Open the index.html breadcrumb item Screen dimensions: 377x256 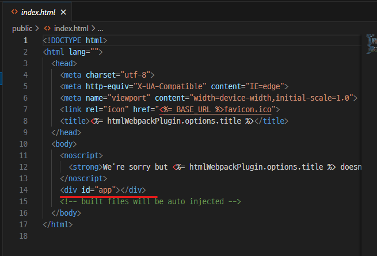[x=71, y=29]
